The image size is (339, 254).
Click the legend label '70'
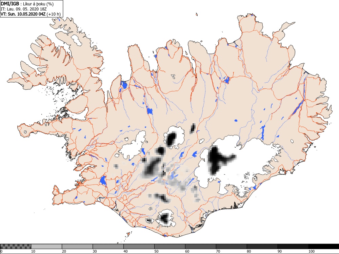point(218,251)
